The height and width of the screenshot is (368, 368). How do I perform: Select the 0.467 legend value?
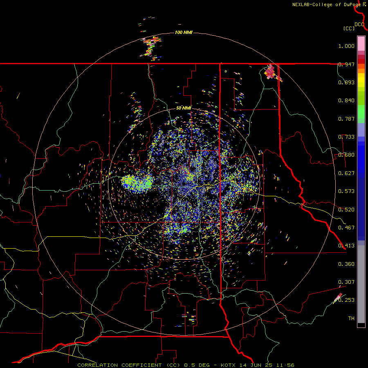click(x=346, y=228)
